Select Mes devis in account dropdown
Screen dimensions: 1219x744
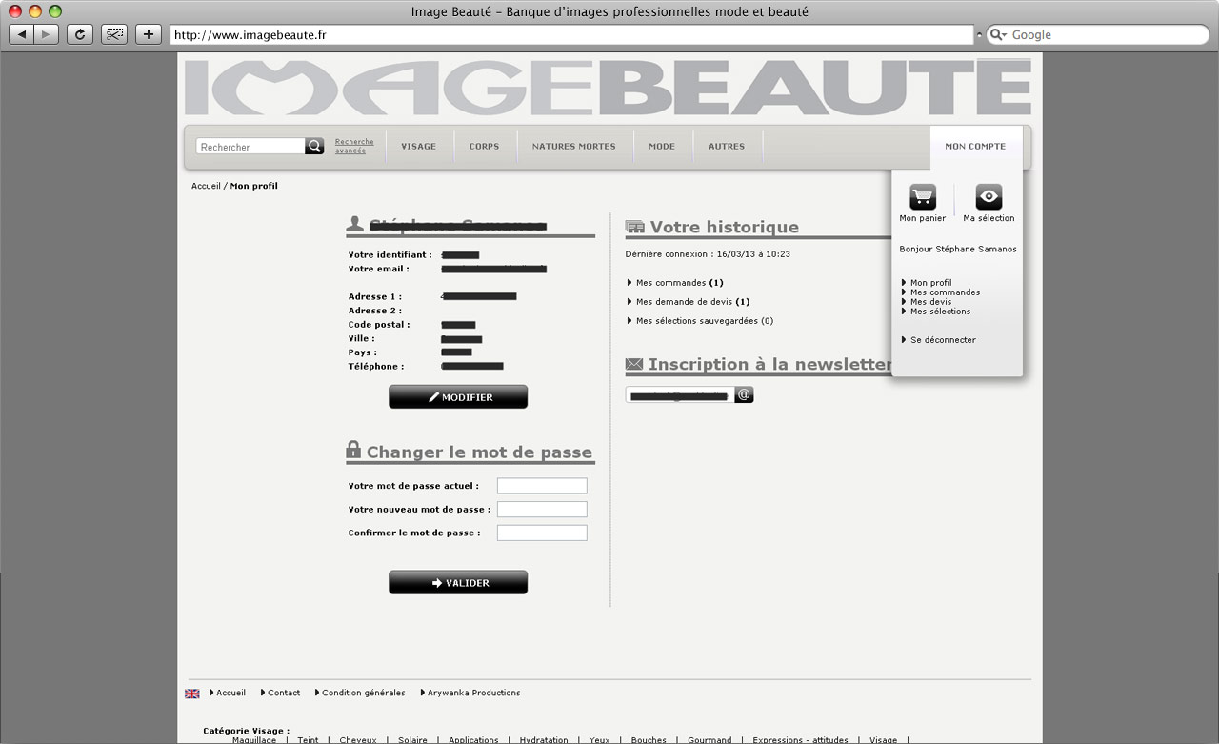927,302
